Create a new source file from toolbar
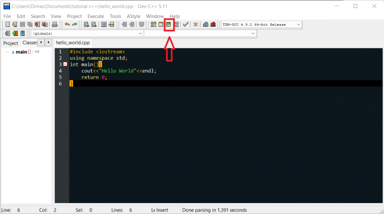The image size is (384, 214). coord(7,24)
